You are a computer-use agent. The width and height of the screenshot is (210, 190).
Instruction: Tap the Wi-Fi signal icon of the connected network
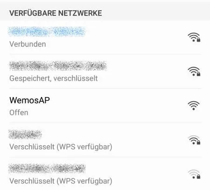pos(194,37)
